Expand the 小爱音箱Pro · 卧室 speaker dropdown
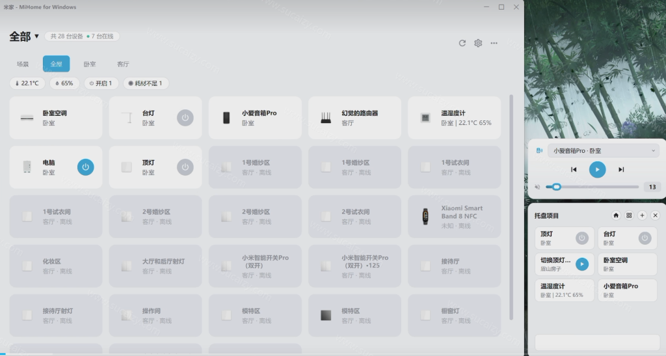The width and height of the screenshot is (666, 356). click(x=603, y=151)
